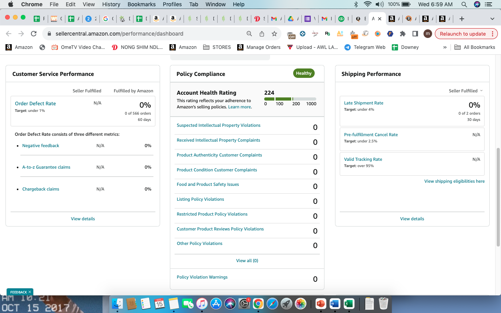Open the All Bookmarks folder
Image resolution: width=501 pixels, height=313 pixels.
click(475, 47)
